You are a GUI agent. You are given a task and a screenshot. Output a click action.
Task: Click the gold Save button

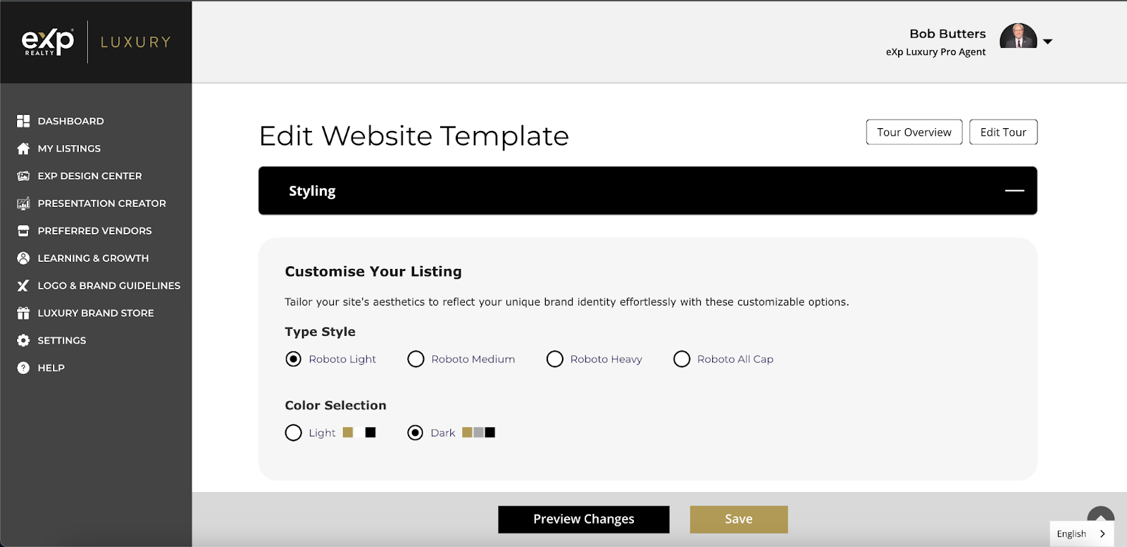tap(739, 520)
